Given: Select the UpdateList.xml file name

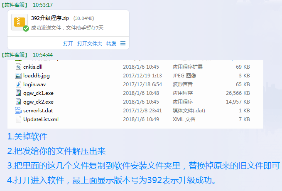Looking at the screenshot, I should coord(41,119).
